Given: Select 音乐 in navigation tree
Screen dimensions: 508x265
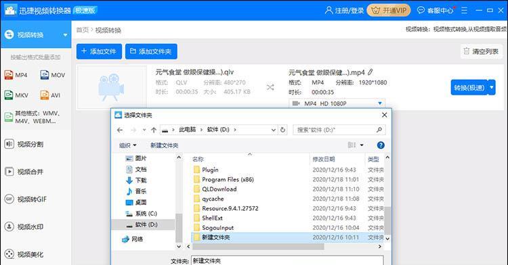Looking at the screenshot, I should (x=136, y=191).
